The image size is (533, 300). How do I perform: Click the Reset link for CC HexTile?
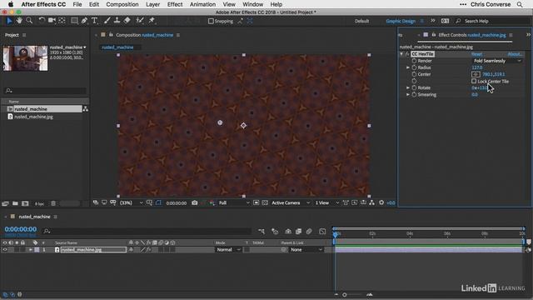click(476, 54)
